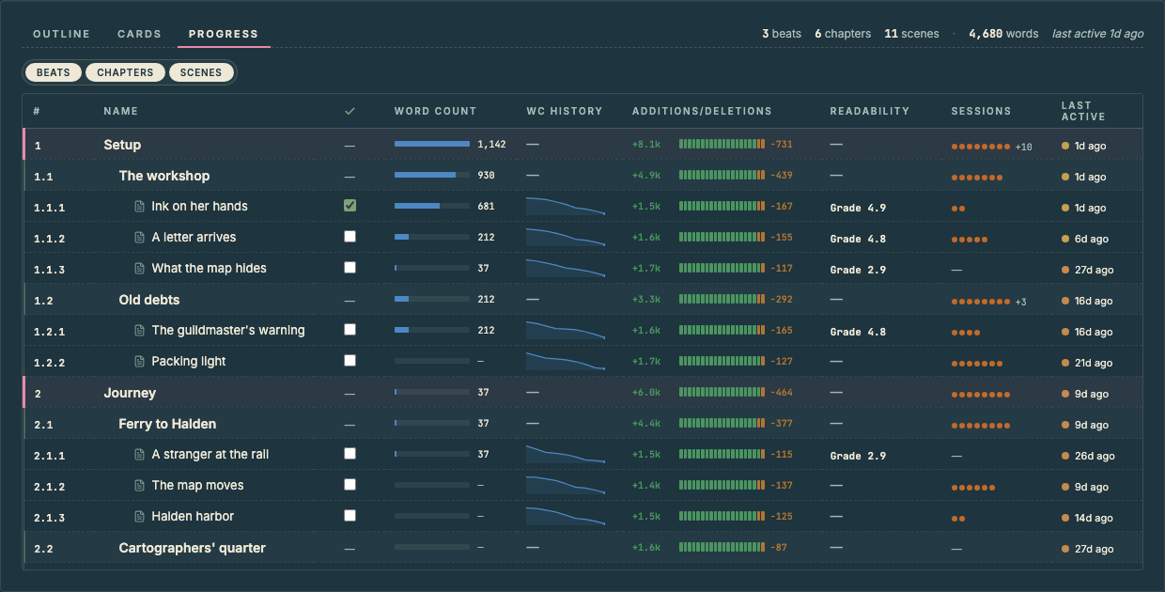The height and width of the screenshot is (592, 1165).
Task: Click the 'Ink on her hands' word count bar
Action: (432, 206)
